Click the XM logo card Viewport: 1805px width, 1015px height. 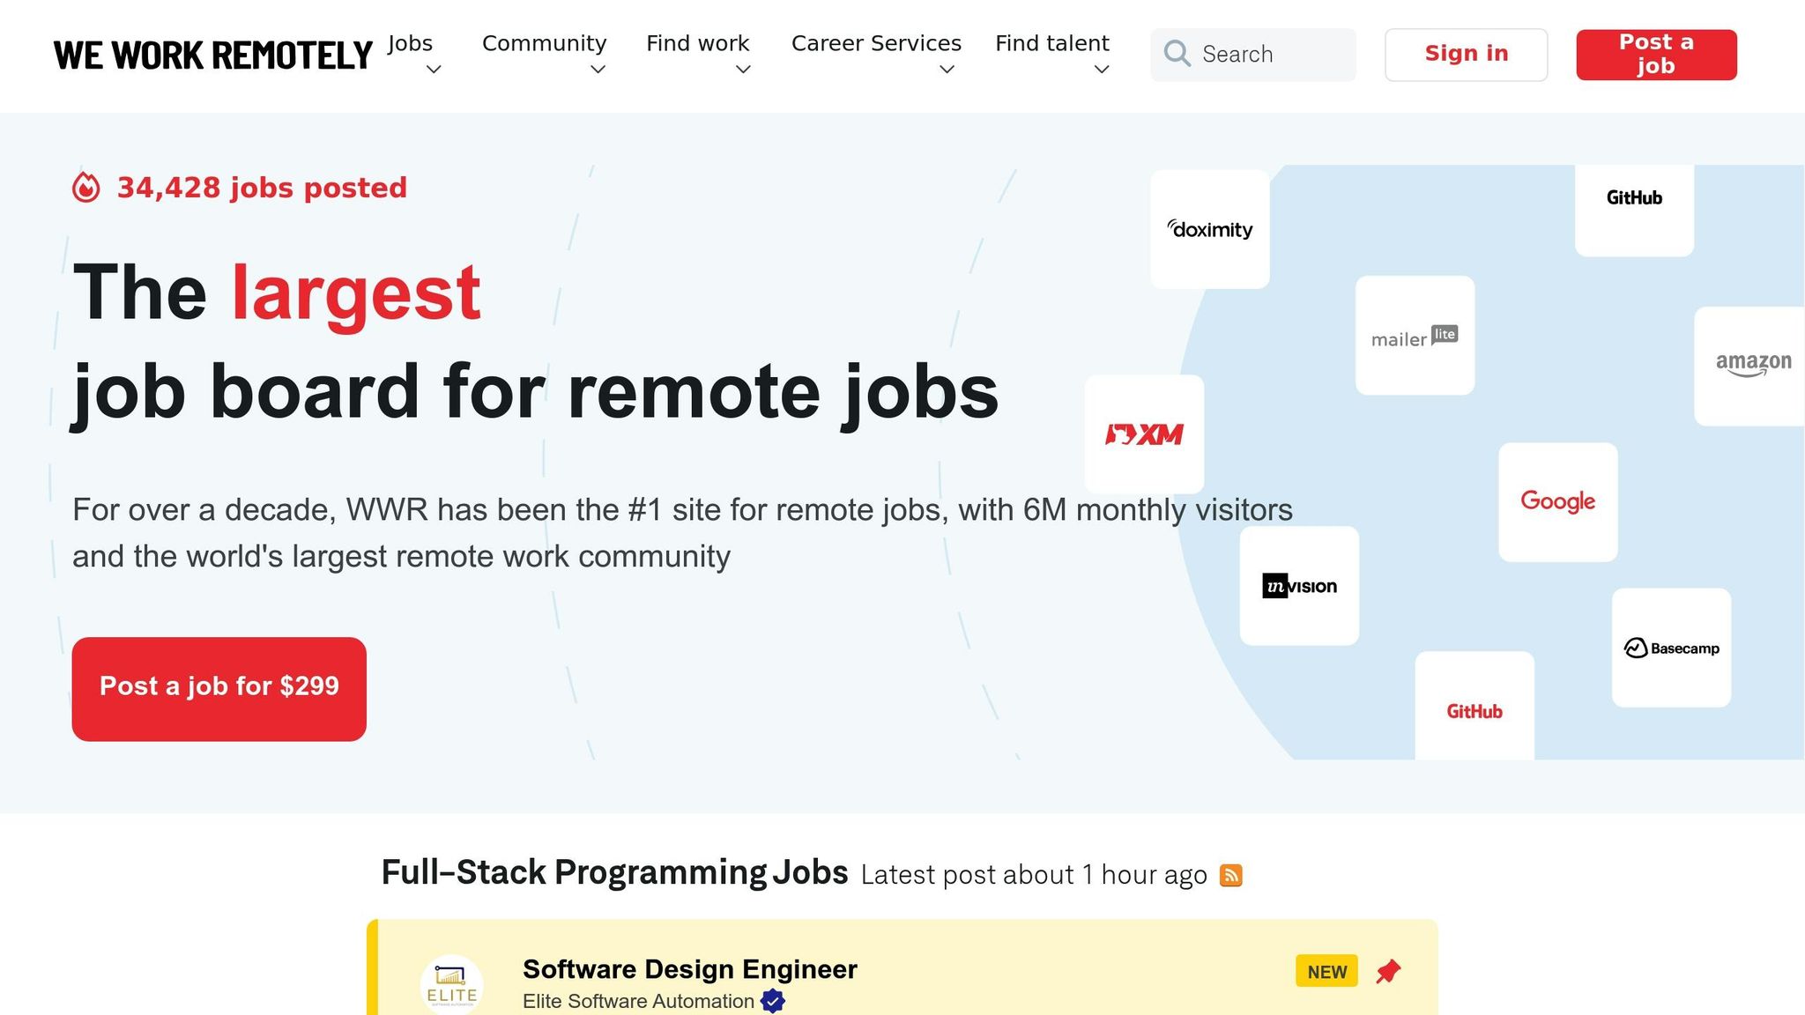click(1144, 434)
